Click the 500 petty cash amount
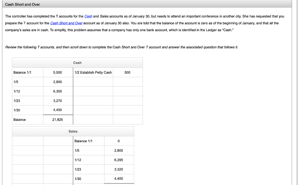The image size is (298, 185). (127, 73)
